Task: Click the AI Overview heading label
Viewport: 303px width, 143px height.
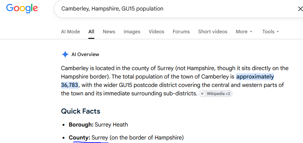Action: 85,54
